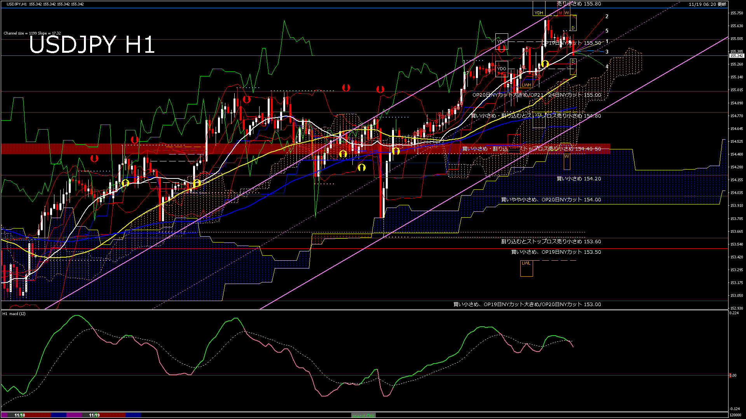Click the orange LWL box marker
746x419 pixels.
tap(526, 263)
